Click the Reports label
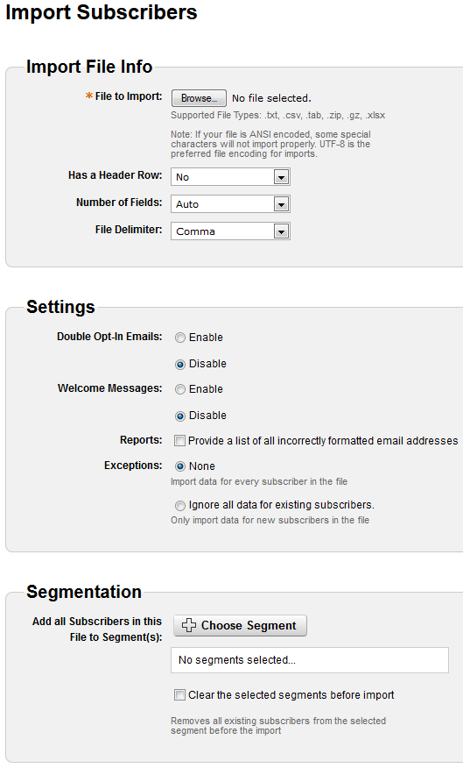Image resolution: width=463 pixels, height=768 pixels. tap(141, 440)
